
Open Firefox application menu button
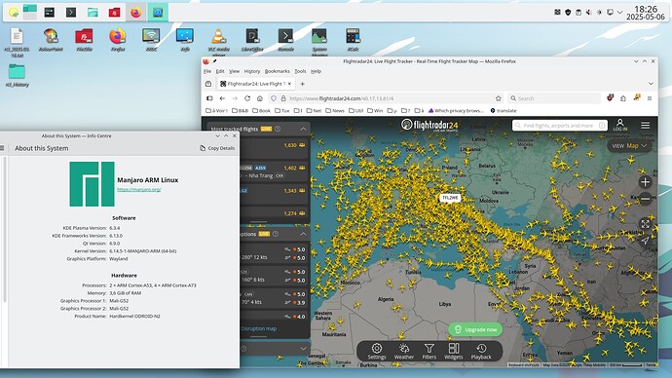click(x=650, y=98)
